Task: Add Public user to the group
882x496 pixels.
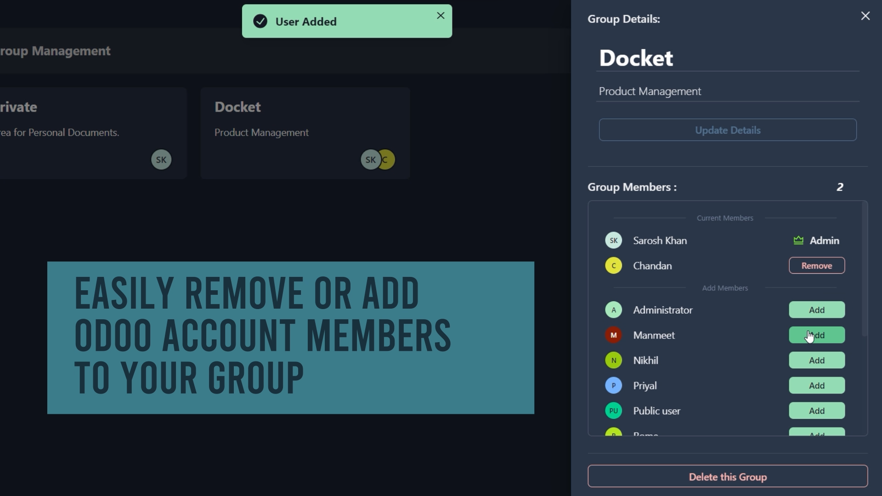Action: pyautogui.click(x=816, y=411)
